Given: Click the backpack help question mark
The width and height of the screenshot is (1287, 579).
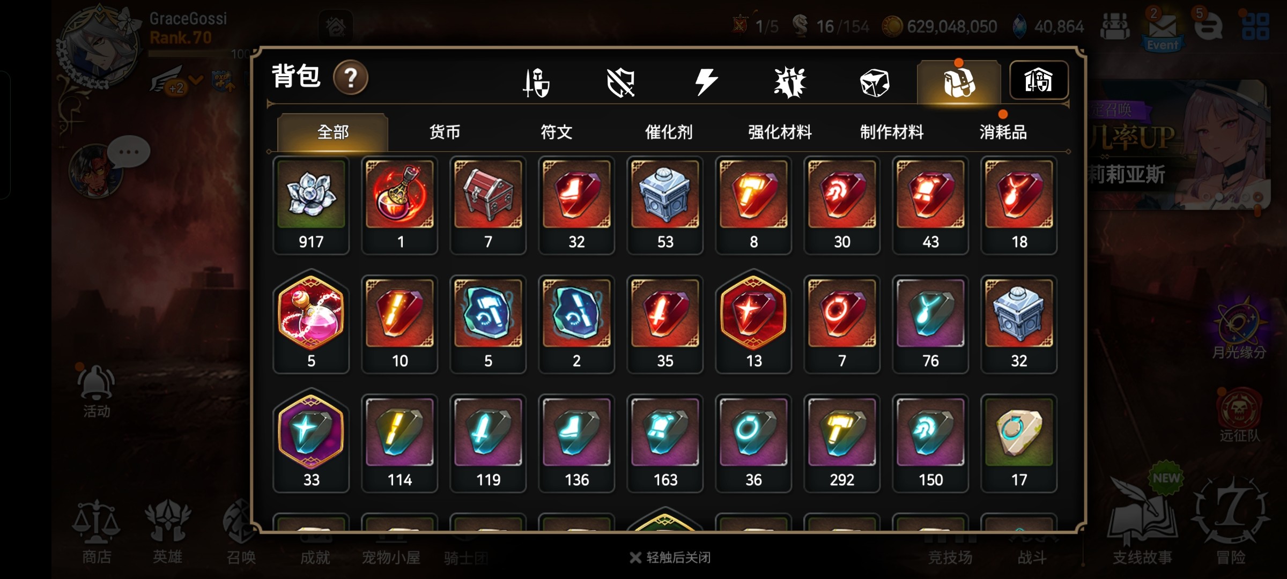Looking at the screenshot, I should point(351,78).
